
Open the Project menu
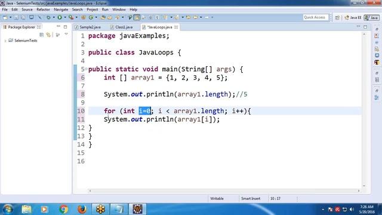click(x=92, y=10)
